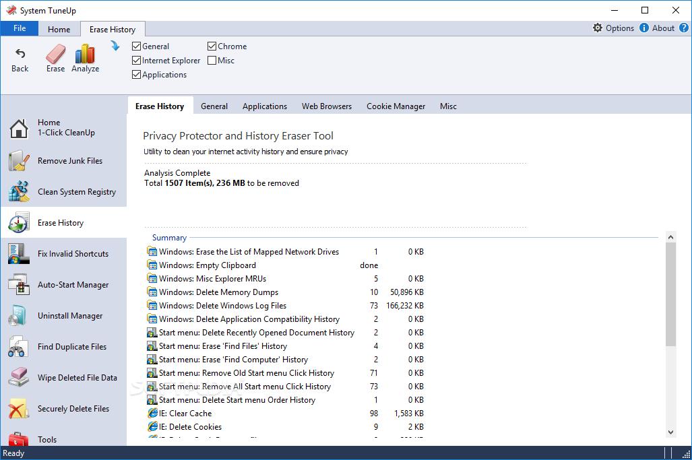Uncheck the Chrome checkbox
Viewport: 692px width, 460px height.
[x=212, y=46]
